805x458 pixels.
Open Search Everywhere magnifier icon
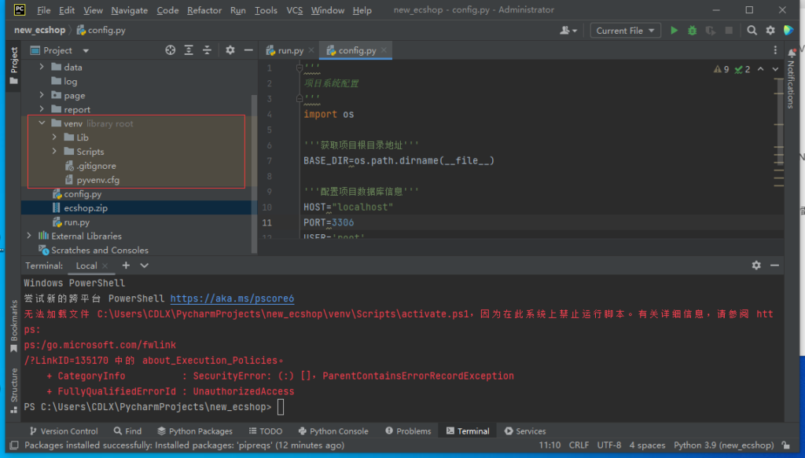tap(752, 31)
